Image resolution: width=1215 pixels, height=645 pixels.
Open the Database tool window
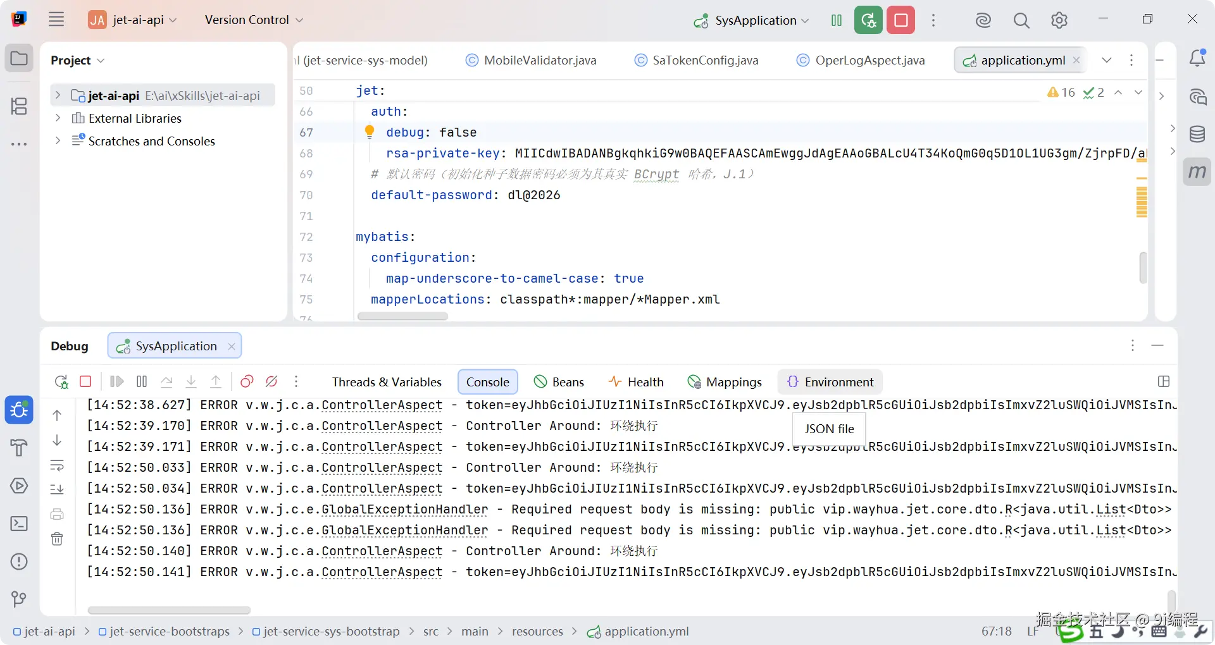click(1197, 134)
